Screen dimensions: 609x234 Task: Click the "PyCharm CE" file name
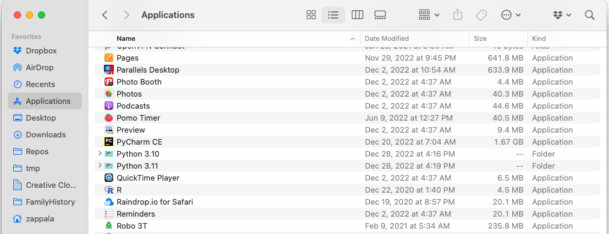pyautogui.click(x=139, y=142)
